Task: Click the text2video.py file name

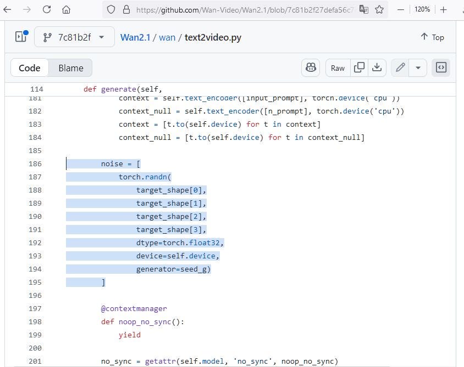Action: [x=213, y=37]
